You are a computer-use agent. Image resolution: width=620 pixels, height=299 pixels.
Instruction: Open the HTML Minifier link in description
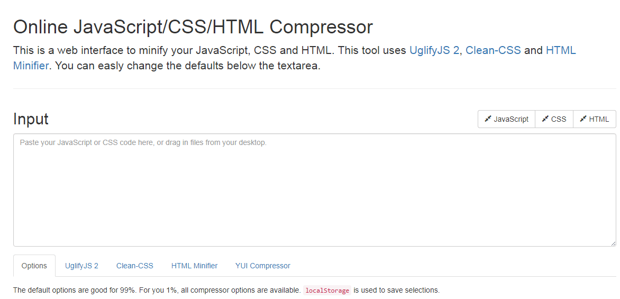(561, 51)
